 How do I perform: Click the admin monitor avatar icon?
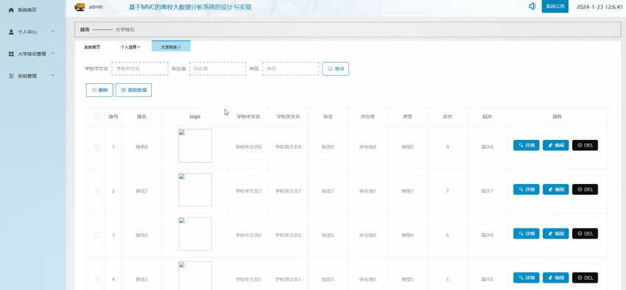(80, 7)
